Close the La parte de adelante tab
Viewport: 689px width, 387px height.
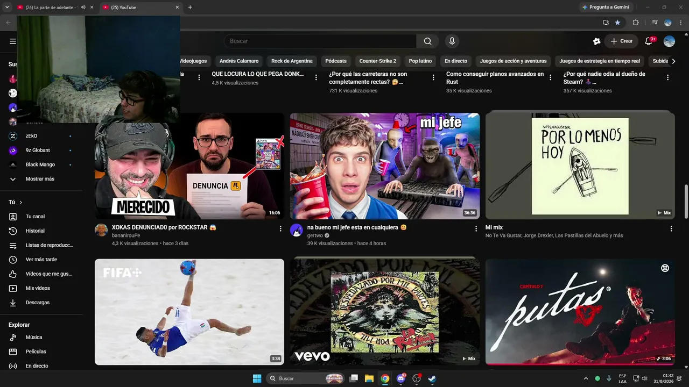click(92, 8)
